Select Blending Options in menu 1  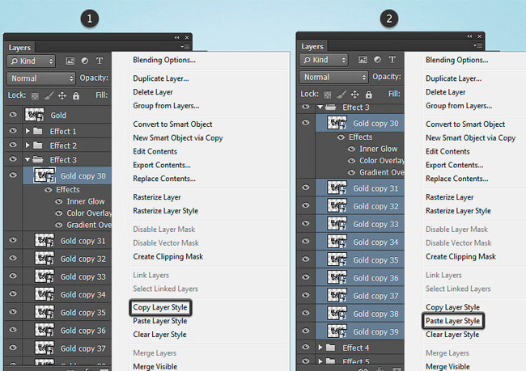pos(164,60)
